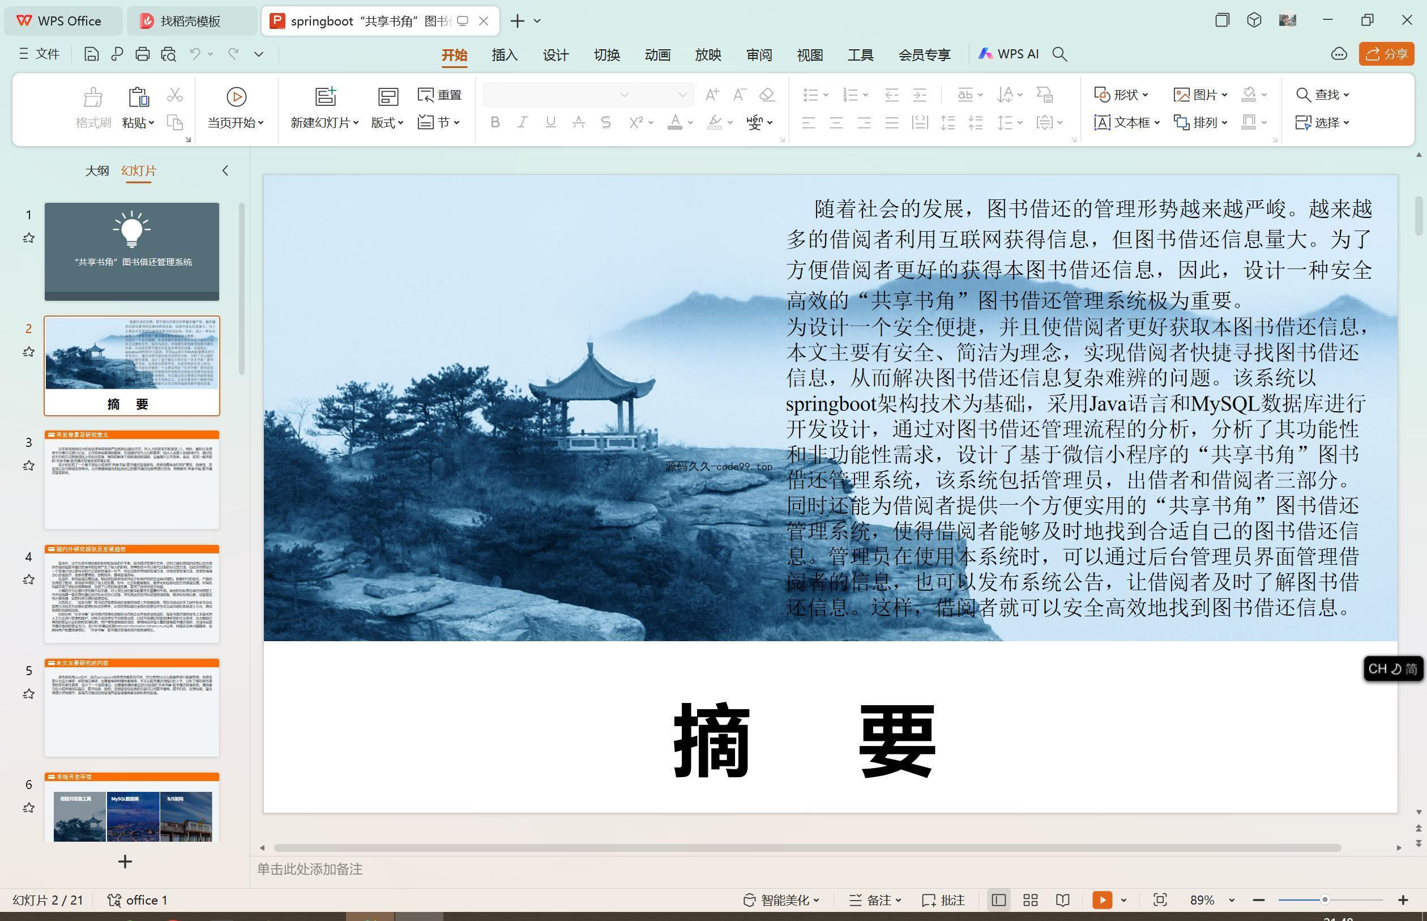Collapse the slide panel with left chevron
The height and width of the screenshot is (921, 1427).
pos(225,171)
